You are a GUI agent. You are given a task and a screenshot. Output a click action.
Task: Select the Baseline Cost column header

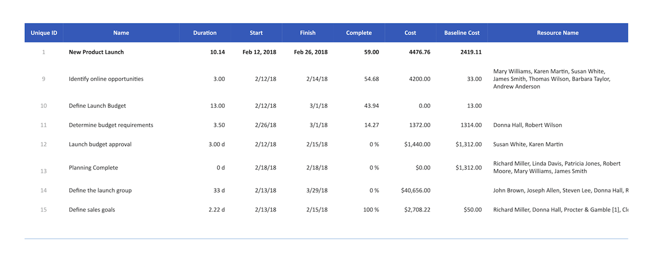tap(462, 33)
